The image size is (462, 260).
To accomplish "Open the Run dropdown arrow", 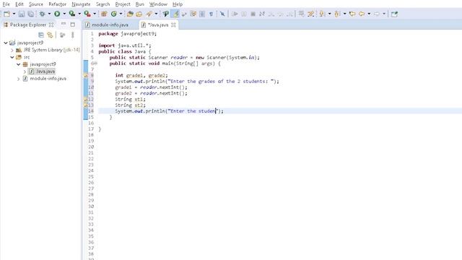I will click(x=64, y=14).
